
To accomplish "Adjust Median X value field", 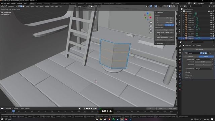I will click(165, 18).
